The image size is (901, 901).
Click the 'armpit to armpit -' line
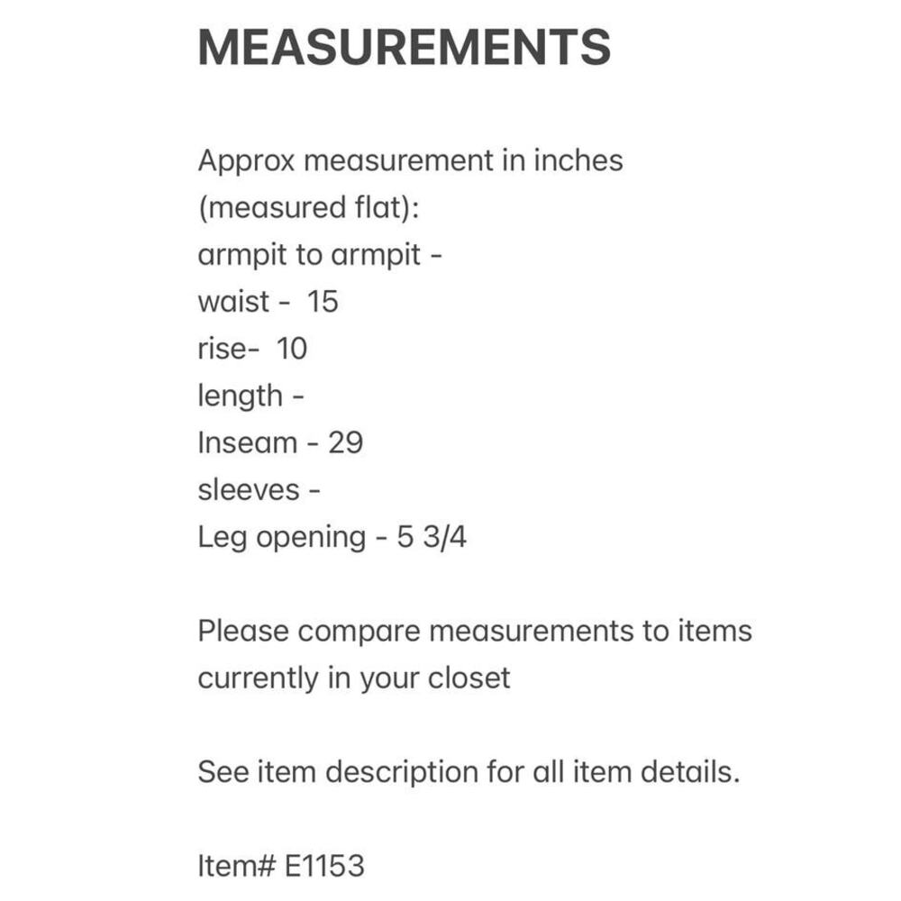320,255
